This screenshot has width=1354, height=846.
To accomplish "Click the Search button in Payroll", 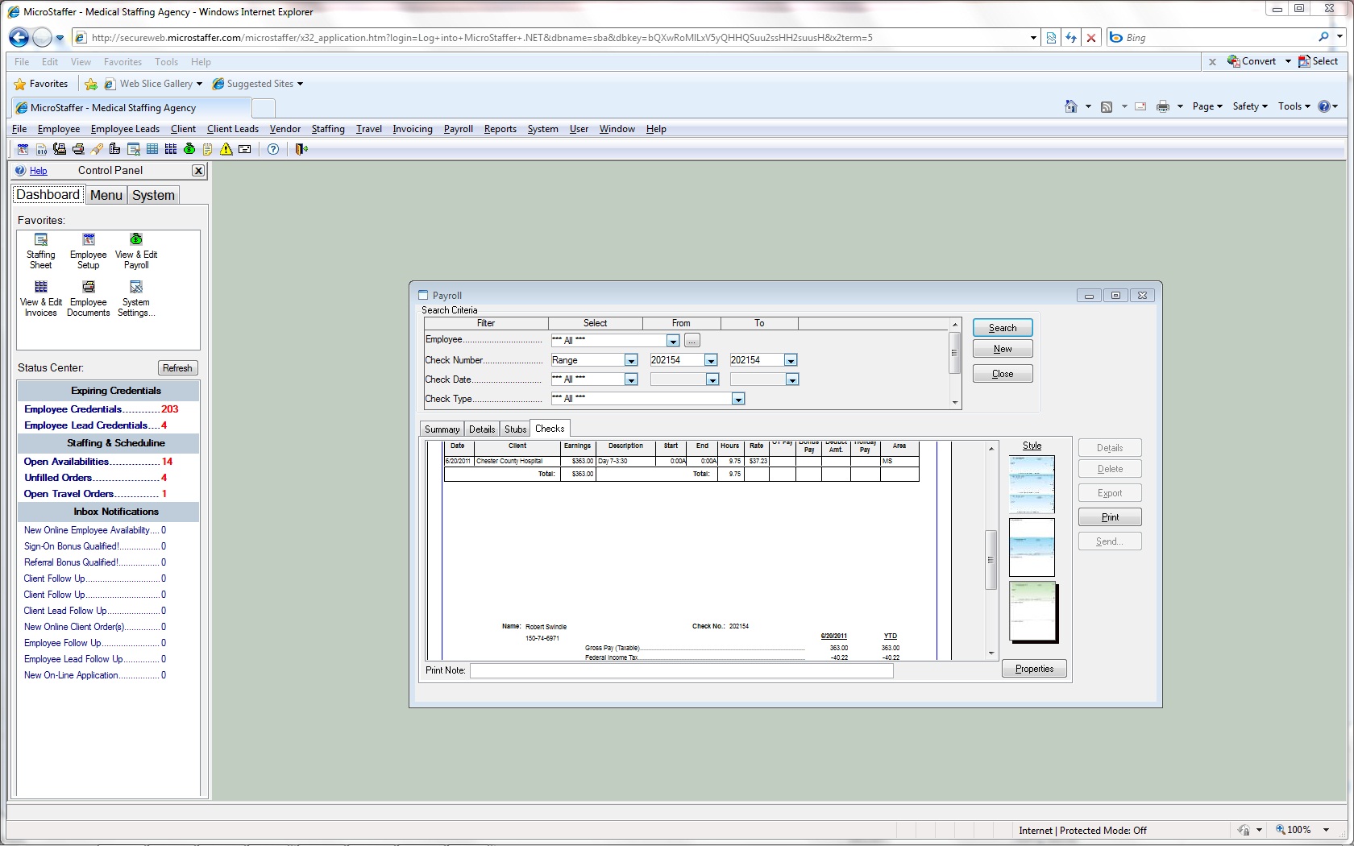I will (1002, 328).
